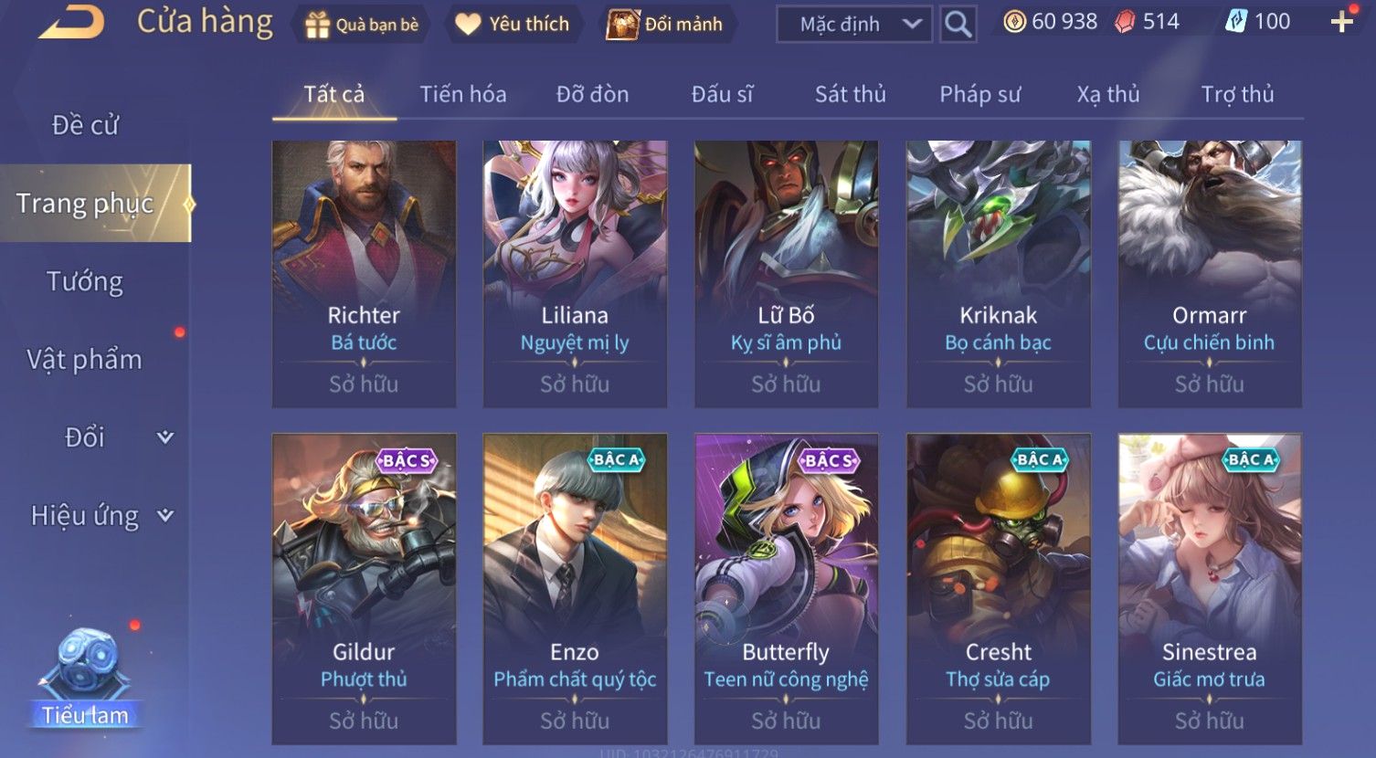The width and height of the screenshot is (1376, 758).
Task: Click the red ruby currency icon
Action: click(x=1125, y=22)
